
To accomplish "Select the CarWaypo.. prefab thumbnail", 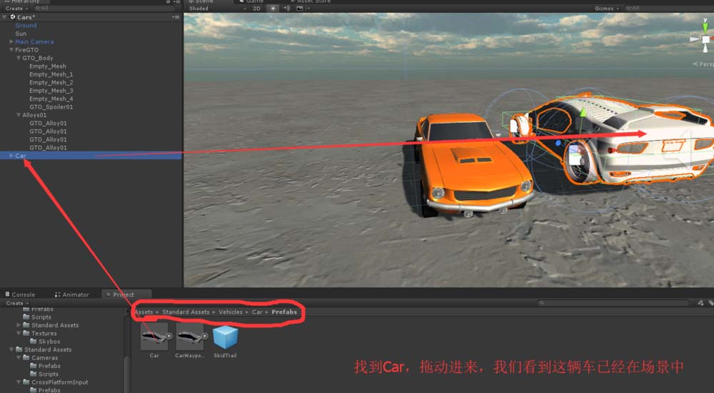I will coord(189,337).
